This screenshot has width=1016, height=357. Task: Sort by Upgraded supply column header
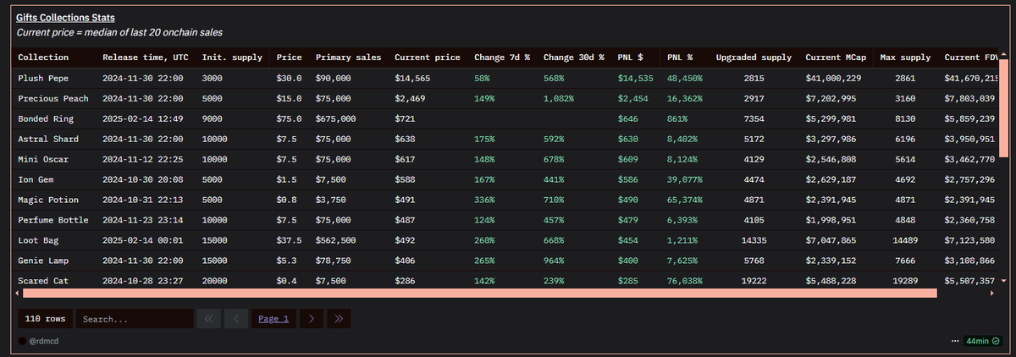[754, 58]
